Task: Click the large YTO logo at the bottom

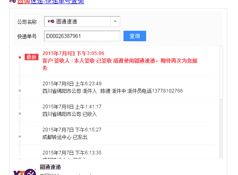Action: pyautogui.click(x=25, y=172)
